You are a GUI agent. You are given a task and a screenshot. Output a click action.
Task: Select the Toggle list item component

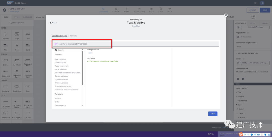click(x=28, y=103)
